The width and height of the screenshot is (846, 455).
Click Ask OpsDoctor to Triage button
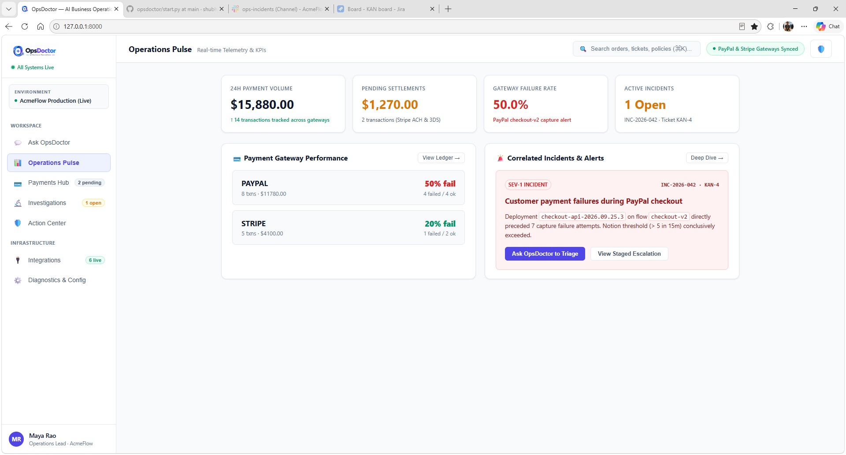545,254
